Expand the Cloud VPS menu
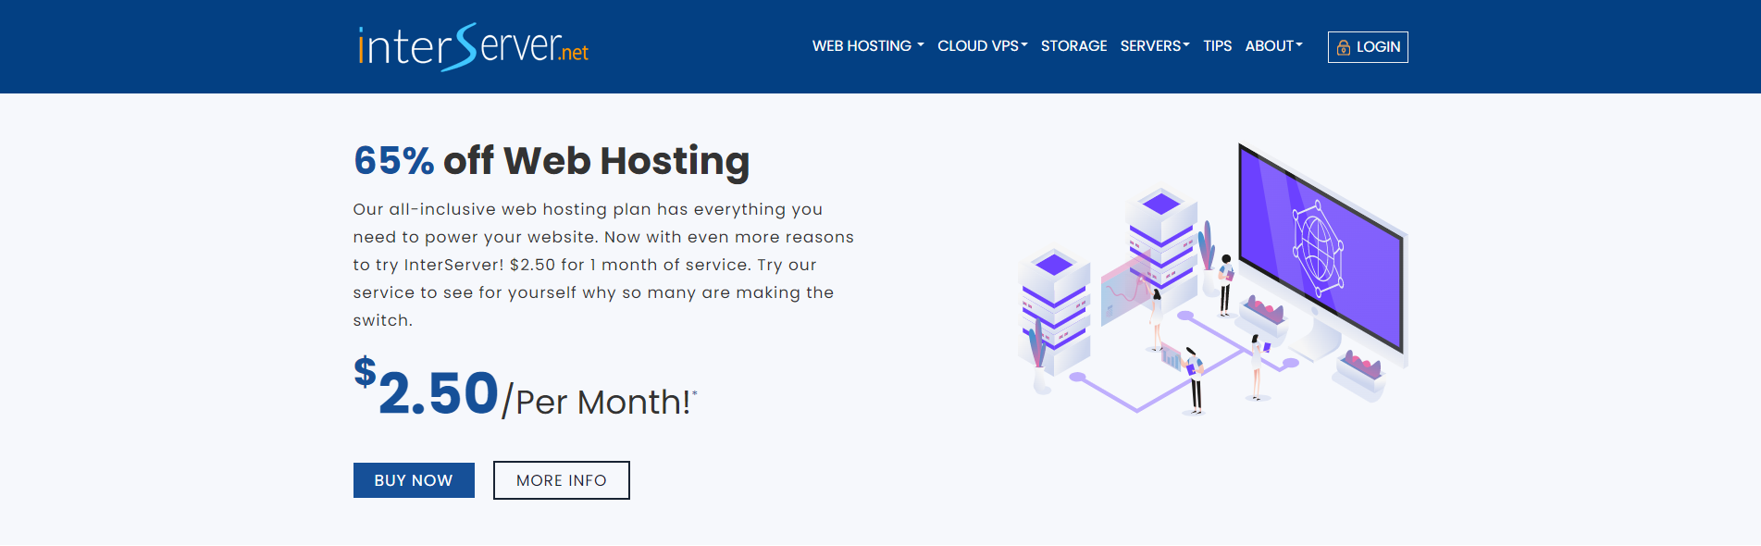 [983, 46]
